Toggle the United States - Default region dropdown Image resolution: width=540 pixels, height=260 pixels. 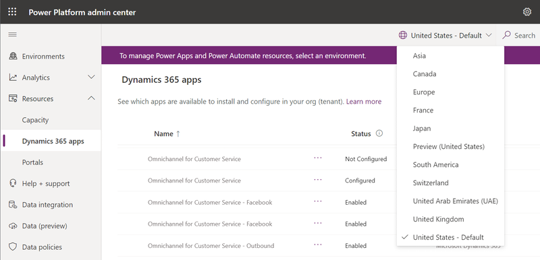pos(446,35)
